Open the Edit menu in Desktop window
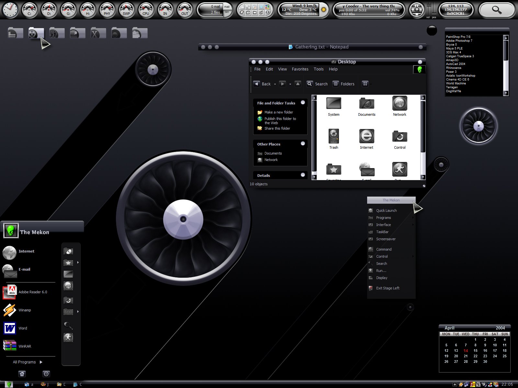Image resolution: width=518 pixels, height=388 pixels. pos(269,69)
